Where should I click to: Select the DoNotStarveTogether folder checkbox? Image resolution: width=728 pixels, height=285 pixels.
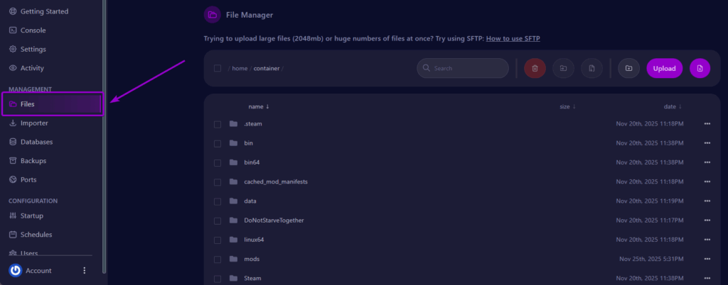(x=218, y=220)
